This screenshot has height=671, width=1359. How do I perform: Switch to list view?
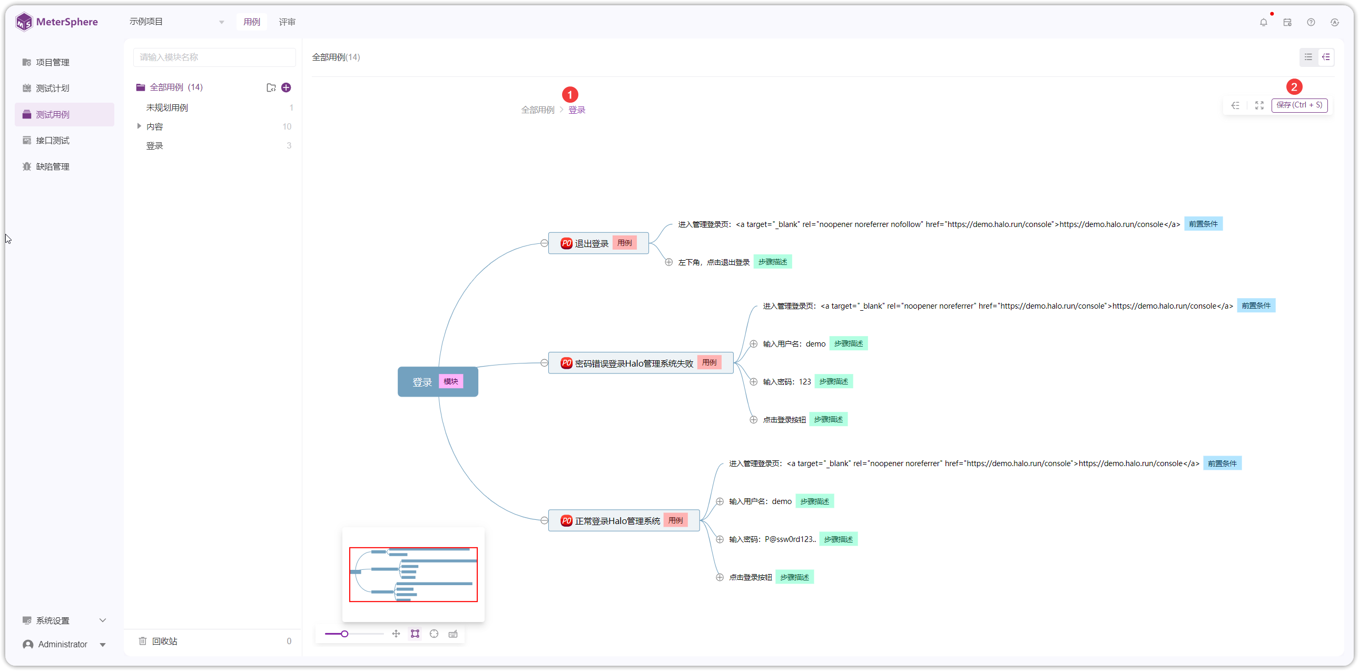tap(1308, 57)
